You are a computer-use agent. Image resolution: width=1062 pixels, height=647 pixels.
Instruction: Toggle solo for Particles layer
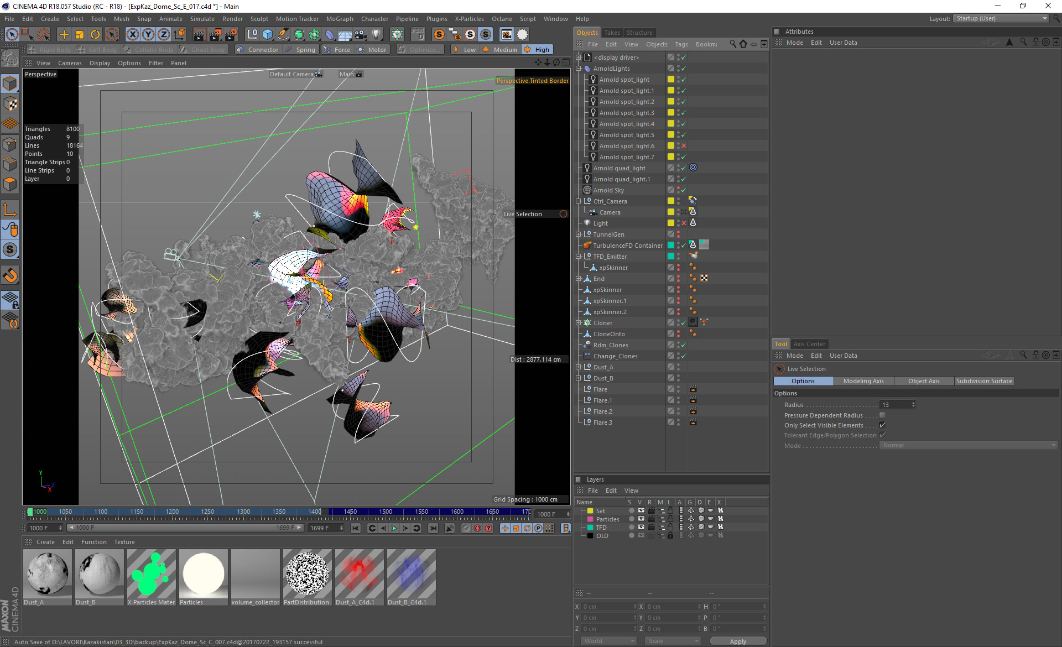[631, 519]
